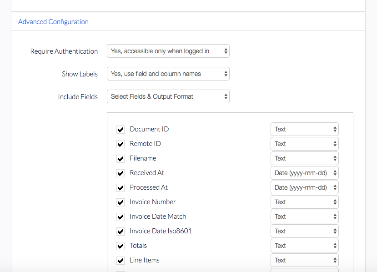Open the Include Fields dropdown
This screenshot has height=272, width=377.
click(168, 96)
